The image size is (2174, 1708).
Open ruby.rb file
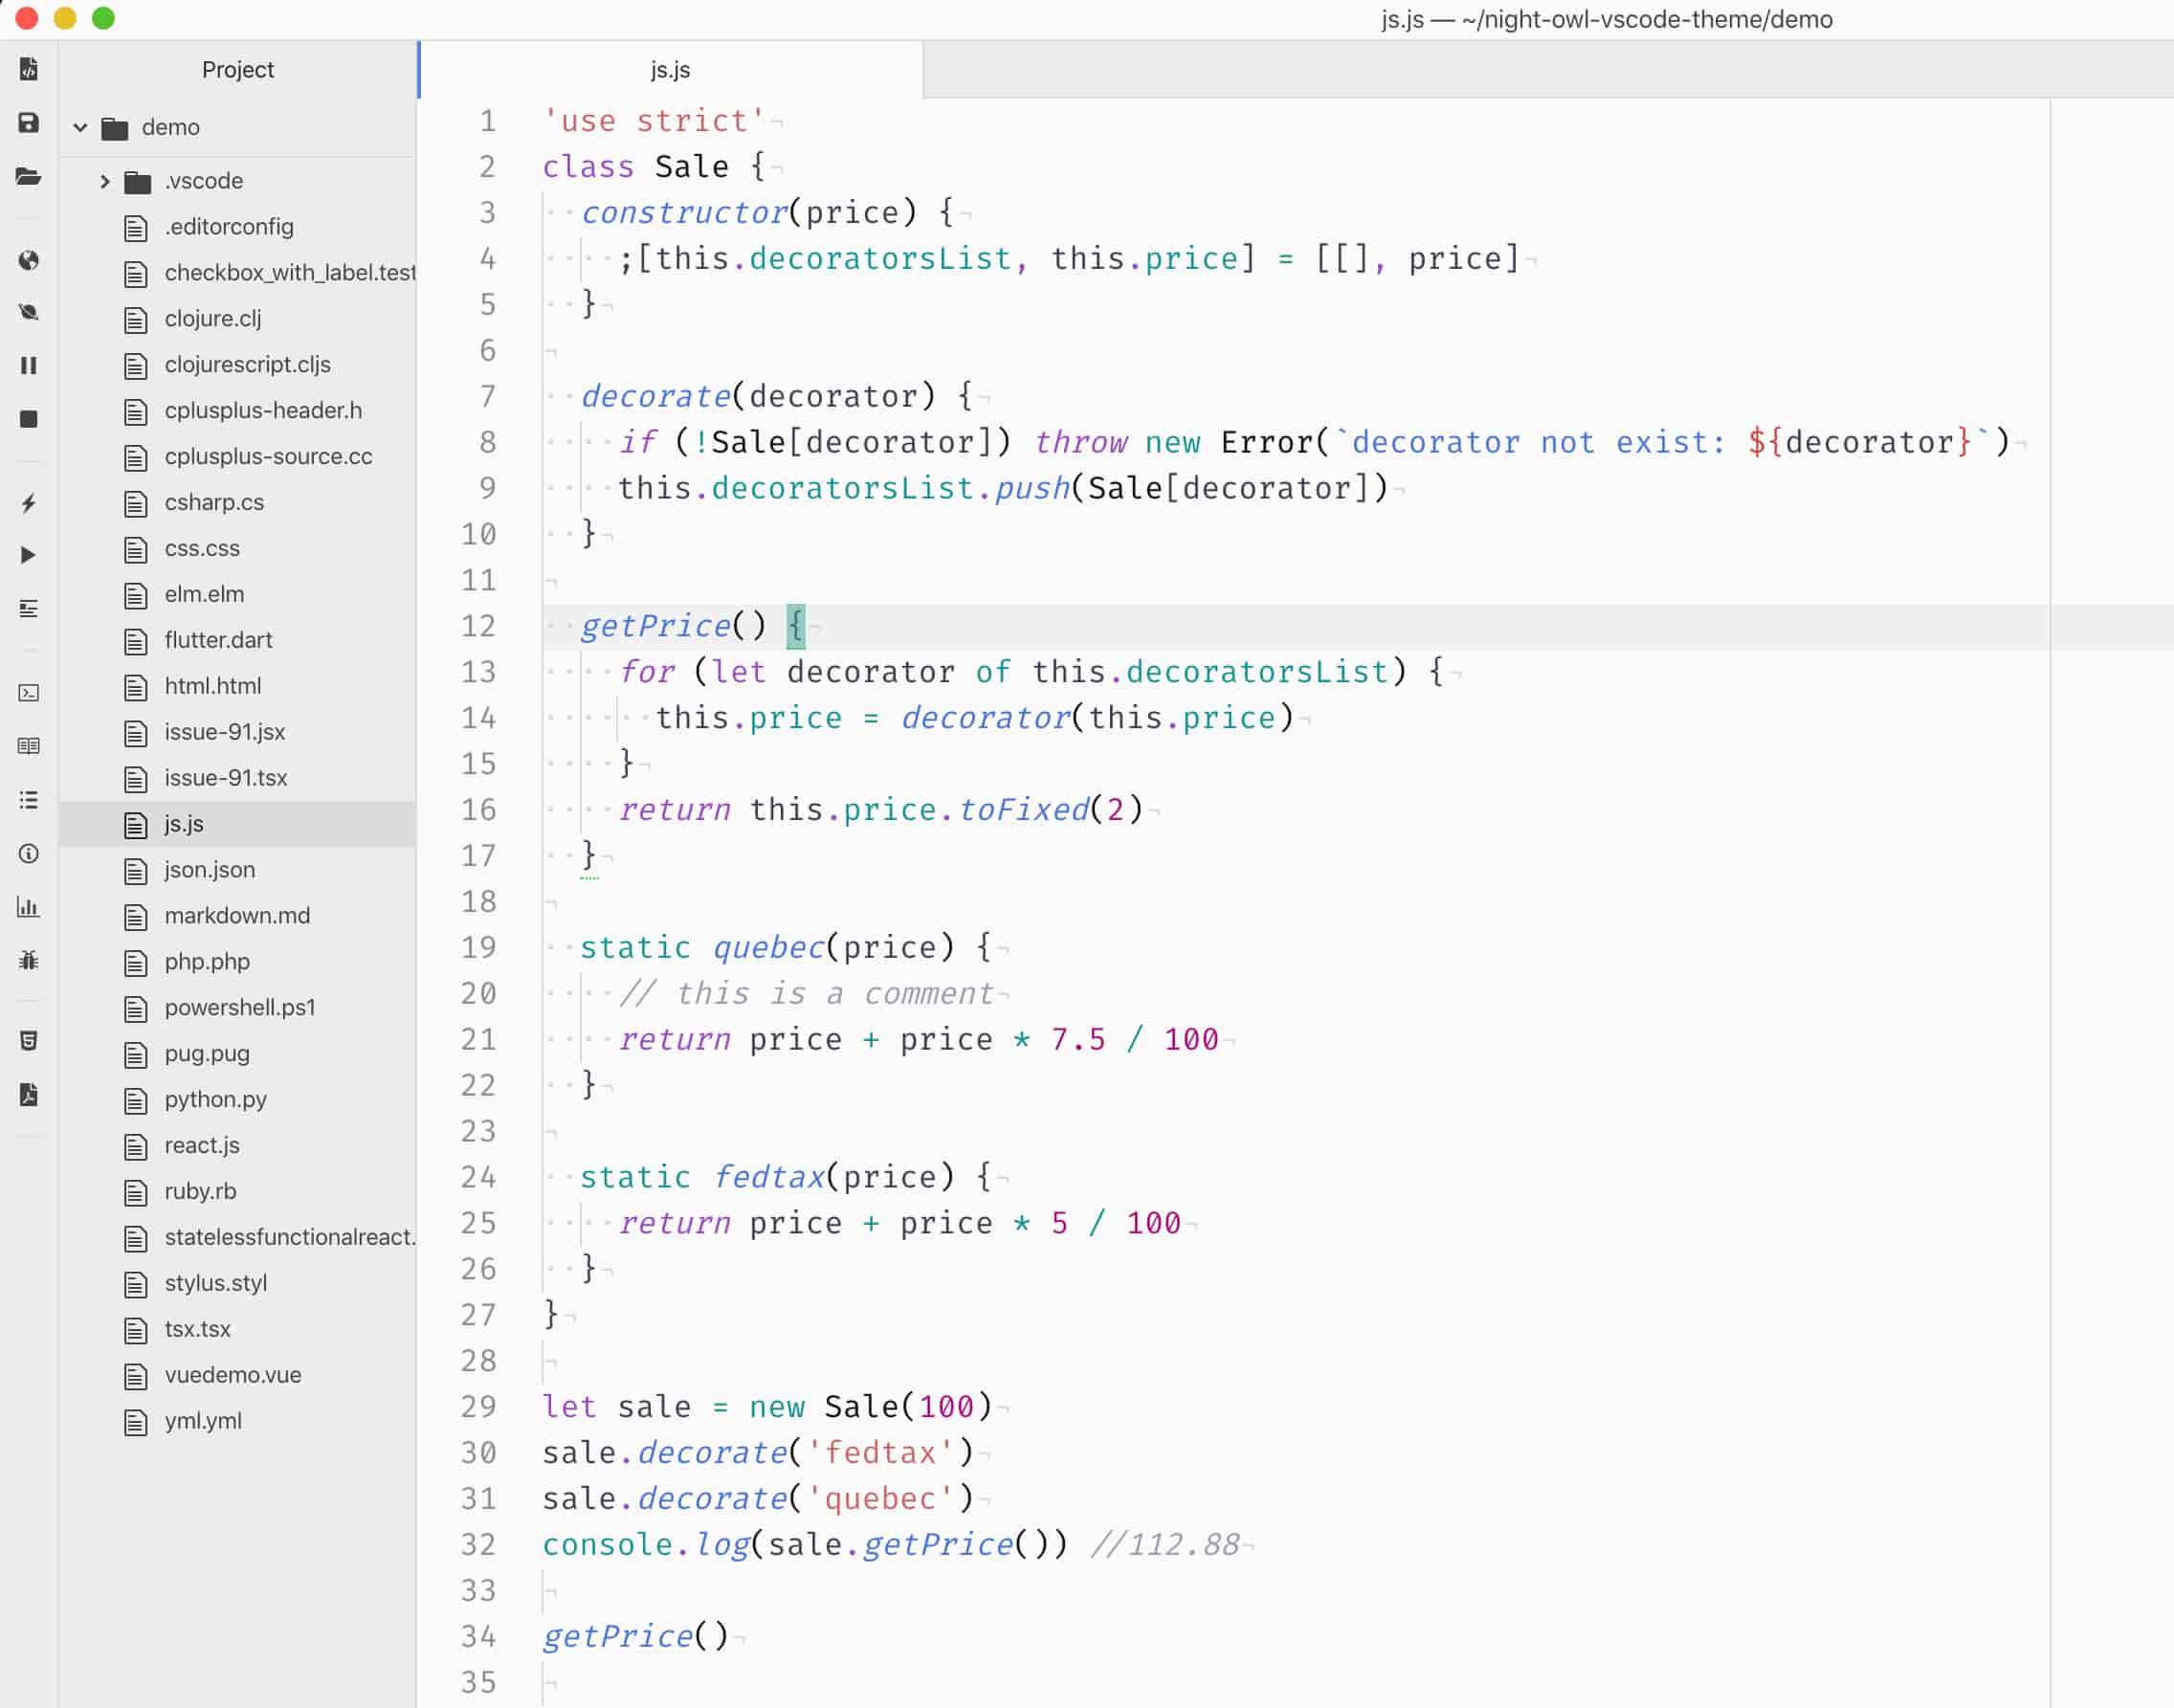click(237, 1193)
